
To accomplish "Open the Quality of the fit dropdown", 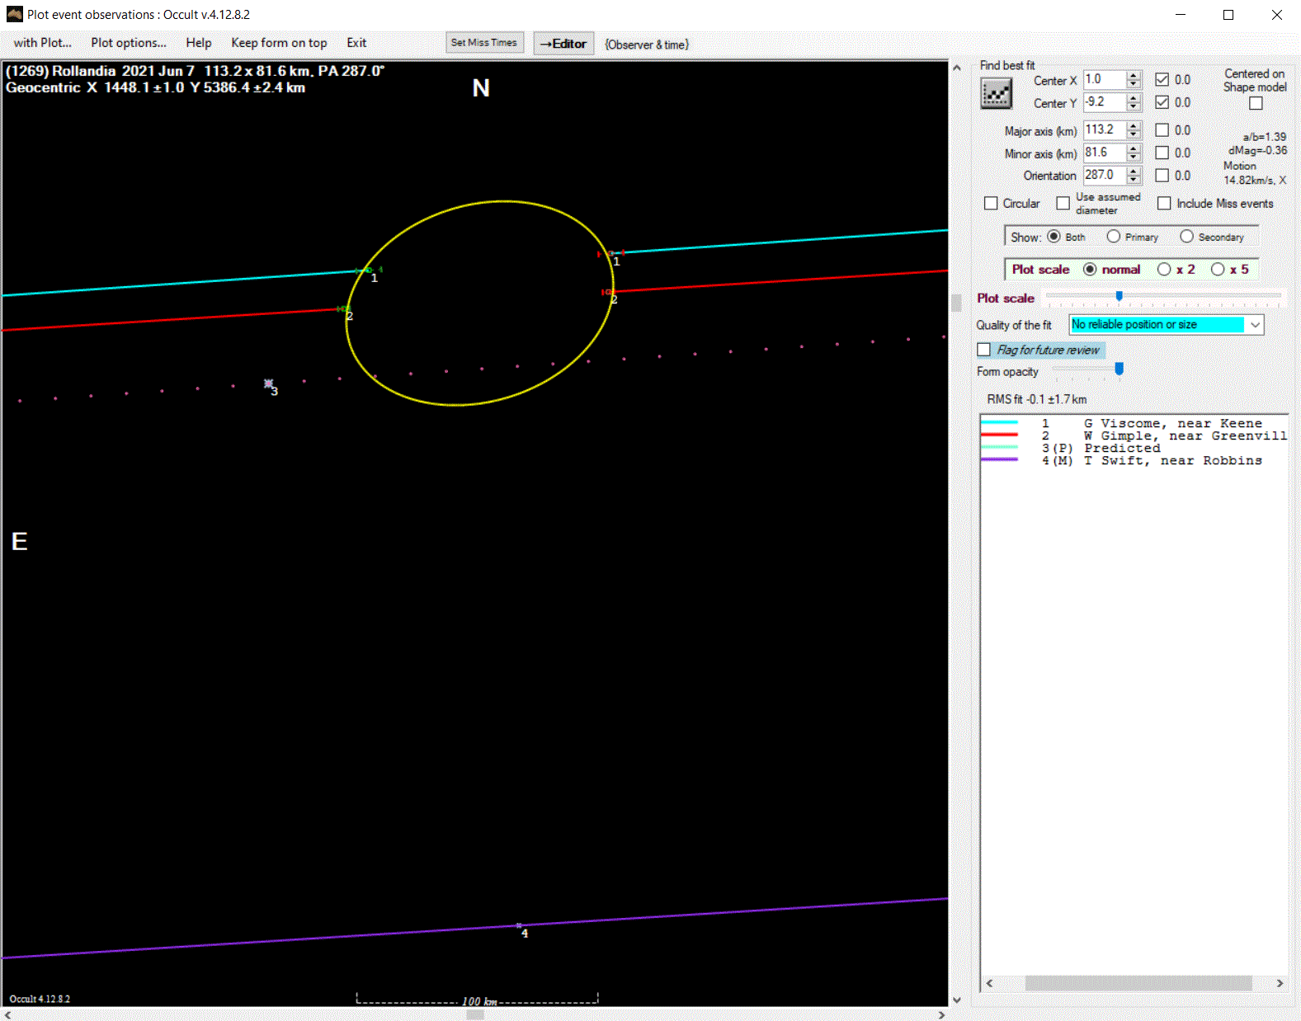I will click(1254, 325).
